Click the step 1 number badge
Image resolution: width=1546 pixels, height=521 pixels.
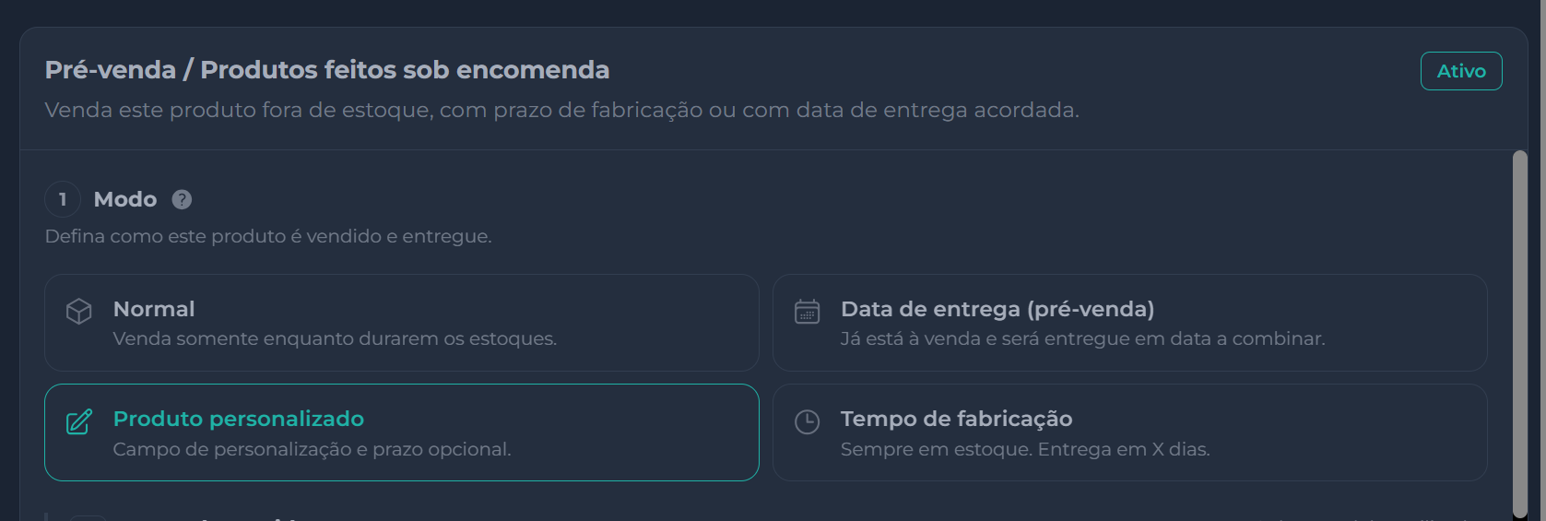tap(63, 199)
